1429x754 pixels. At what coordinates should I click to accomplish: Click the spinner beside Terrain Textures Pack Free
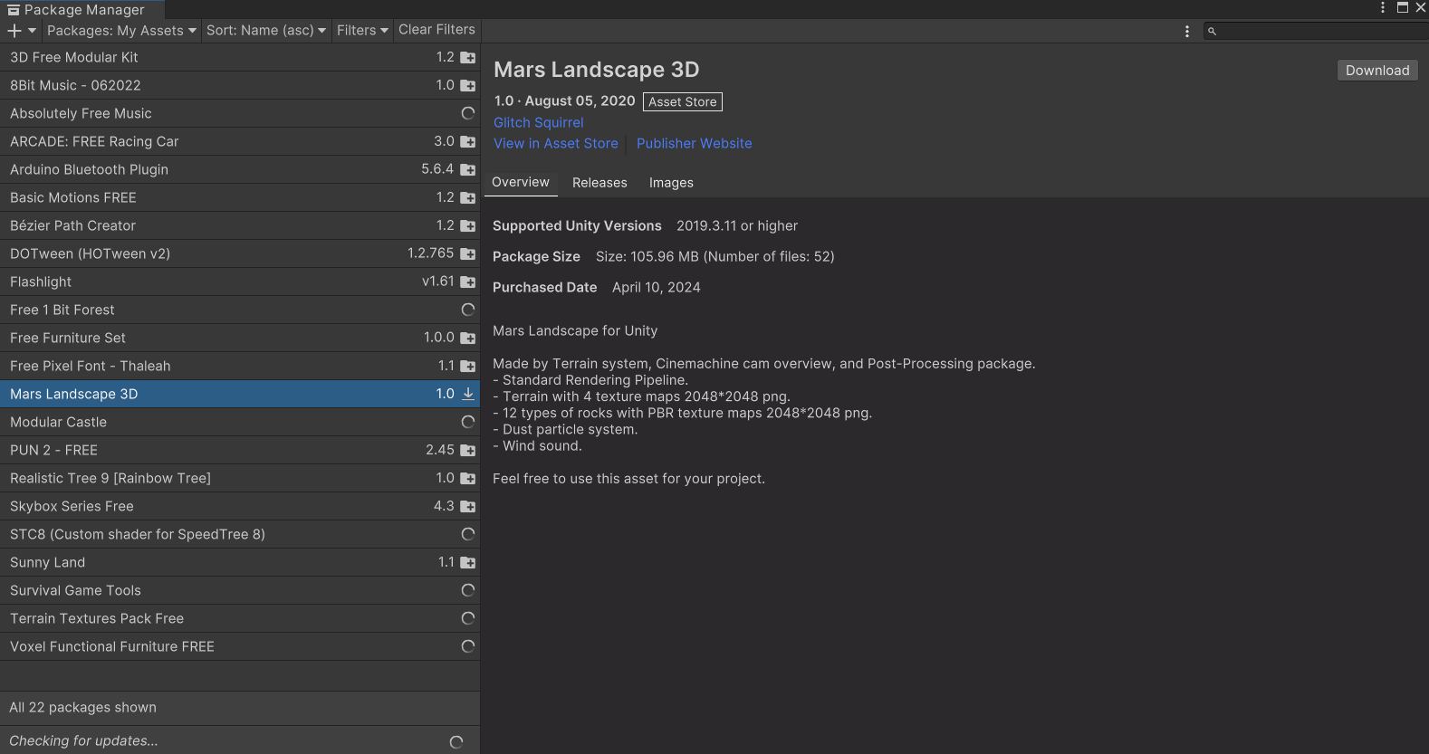coord(468,618)
